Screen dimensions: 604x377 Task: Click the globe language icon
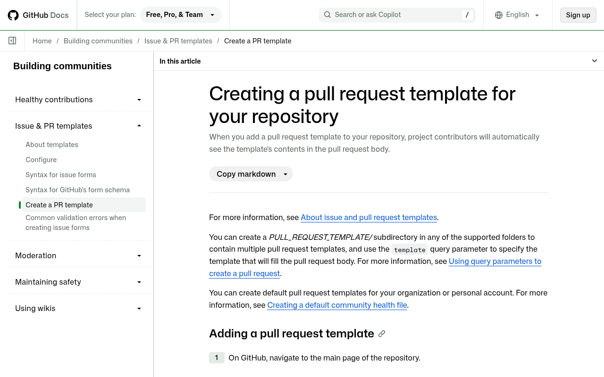(499, 15)
